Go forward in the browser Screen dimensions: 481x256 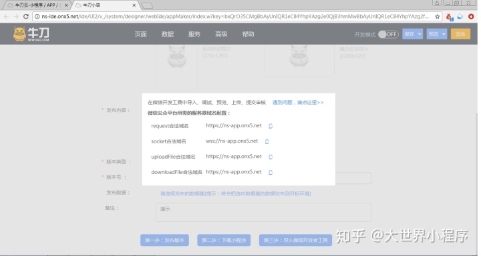point(16,17)
